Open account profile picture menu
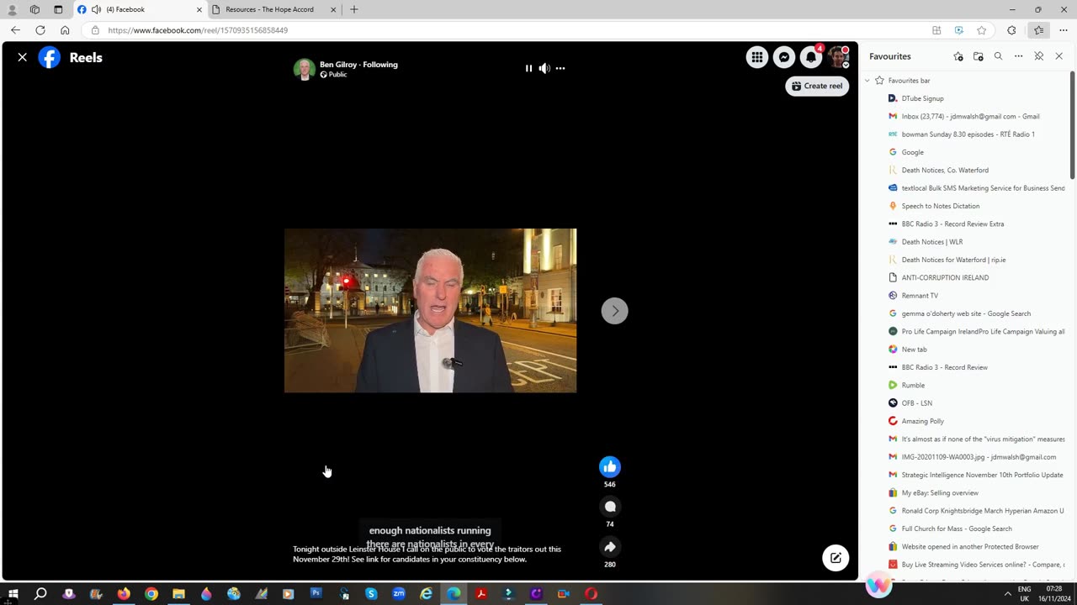 [x=838, y=57]
